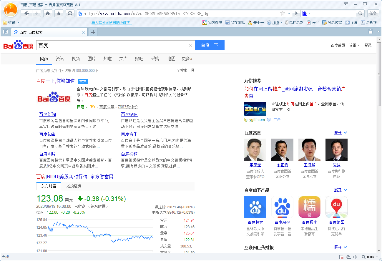This screenshot has width=382, height=261.
Task: Open address bar history dropdown arrow
Action: pyautogui.click(x=289, y=14)
